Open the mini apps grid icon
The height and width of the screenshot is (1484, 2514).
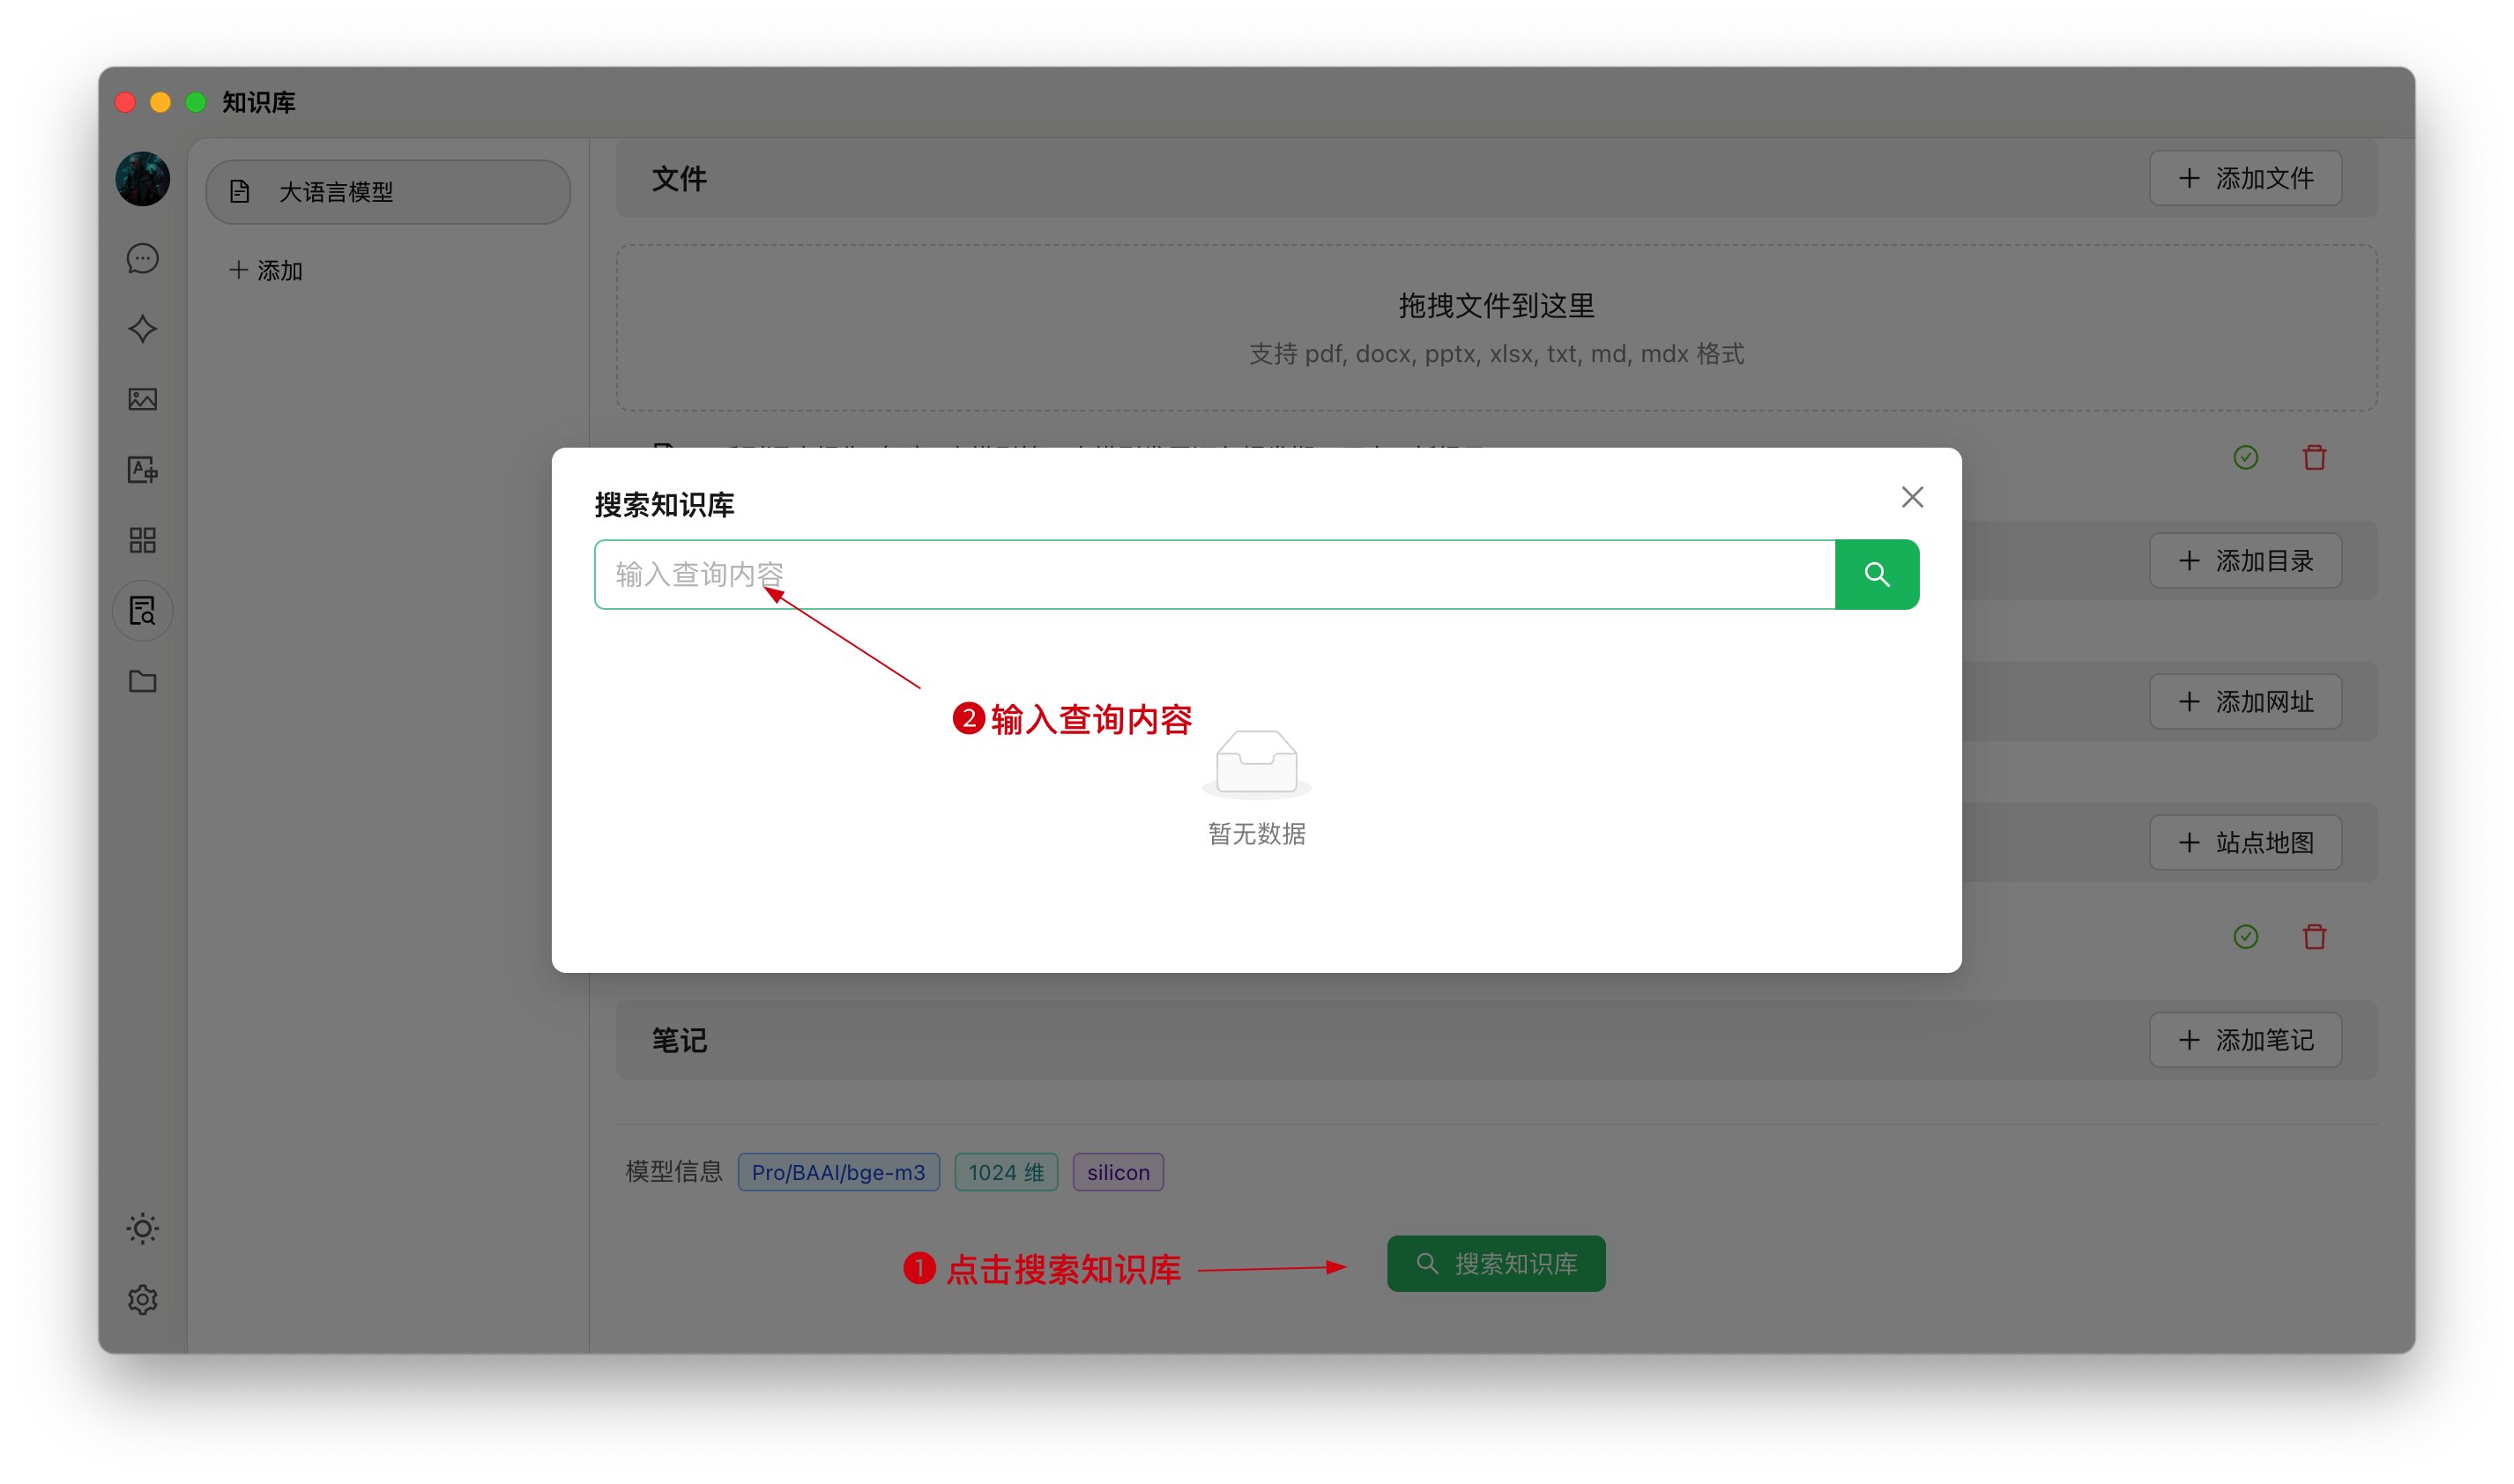point(143,540)
